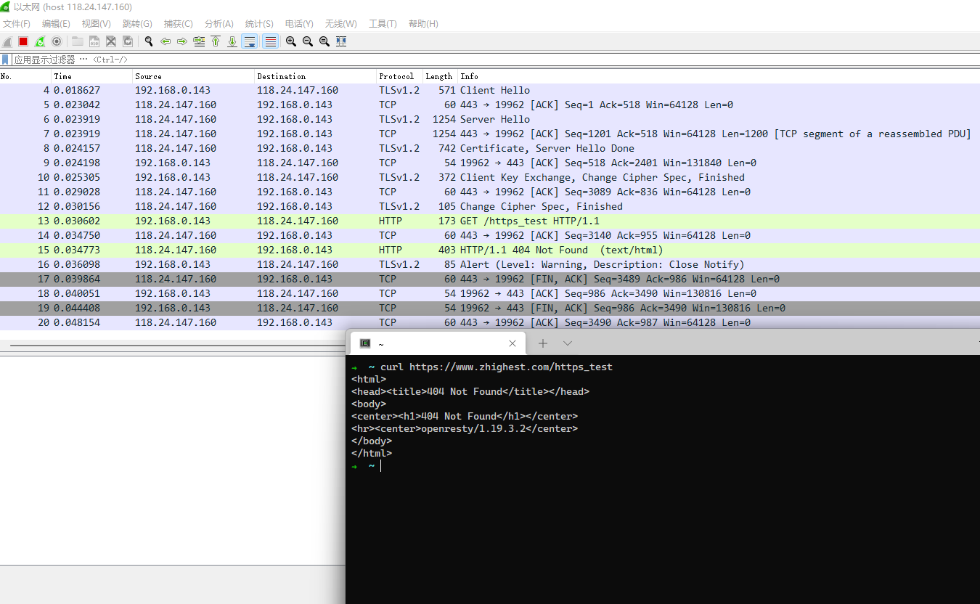The image size is (980, 604).
Task: Close the terminal tab named ~
Action: pos(513,343)
